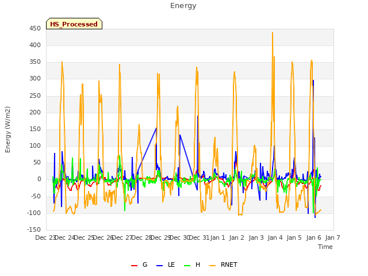Click the 300 y-axis tick label
368x276 pixels.
(35, 79)
